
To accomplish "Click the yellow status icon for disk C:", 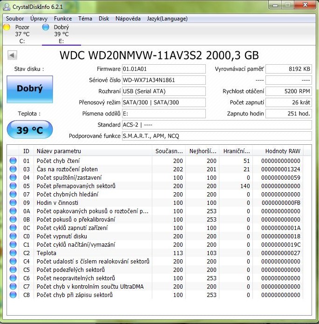I will click(x=7, y=27).
